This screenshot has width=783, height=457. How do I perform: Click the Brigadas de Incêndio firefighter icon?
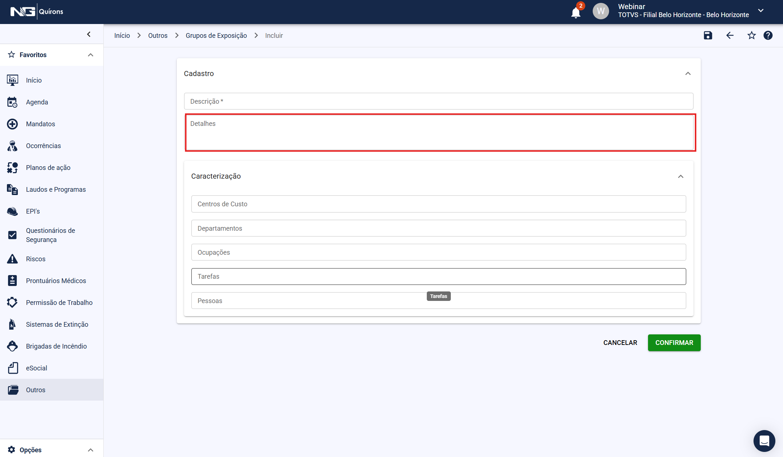click(x=12, y=346)
